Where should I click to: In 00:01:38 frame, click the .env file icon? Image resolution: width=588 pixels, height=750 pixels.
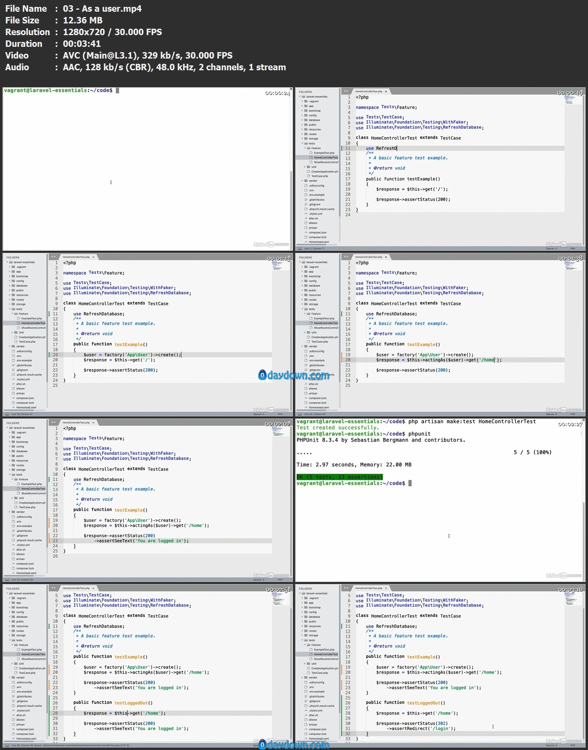click(306, 356)
